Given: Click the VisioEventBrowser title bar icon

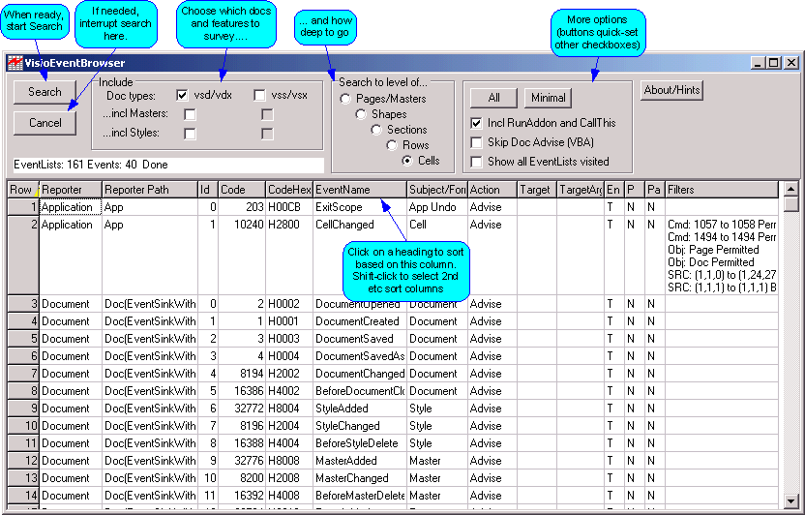Looking at the screenshot, I should coord(15,63).
